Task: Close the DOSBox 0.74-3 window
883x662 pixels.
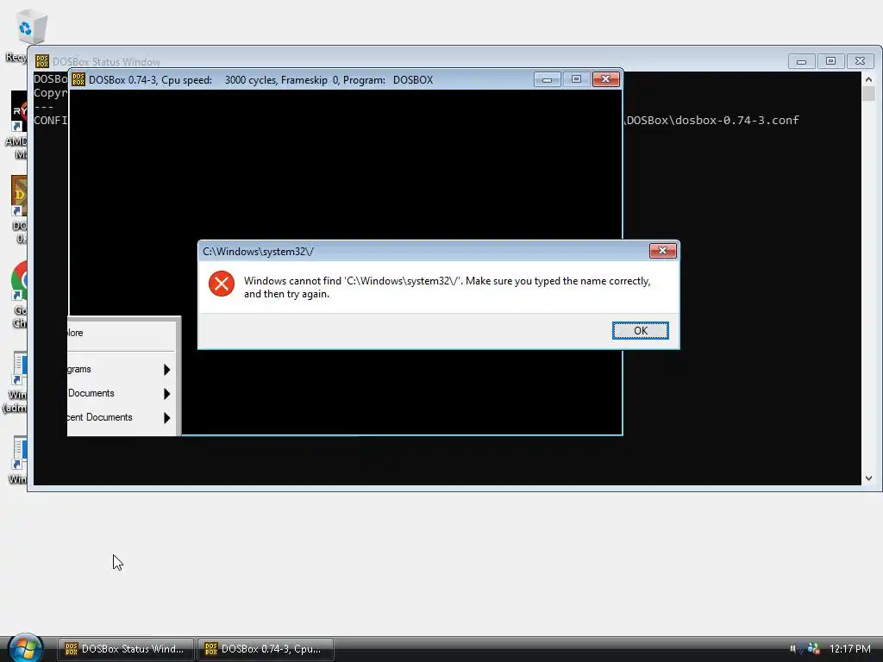Action: tap(606, 79)
